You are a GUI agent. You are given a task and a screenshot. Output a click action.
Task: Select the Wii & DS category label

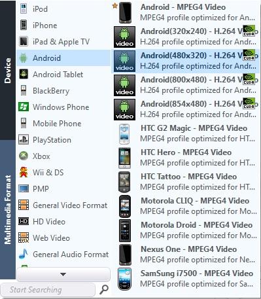point(48,173)
